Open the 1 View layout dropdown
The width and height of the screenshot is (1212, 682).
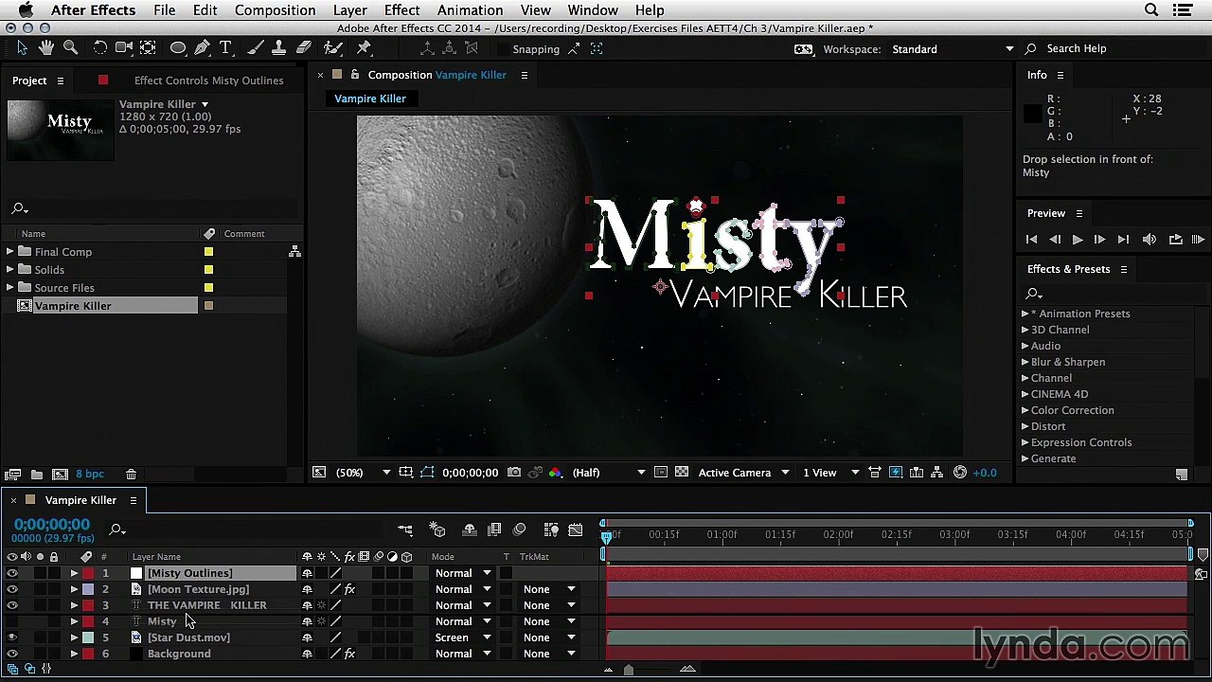click(x=831, y=473)
